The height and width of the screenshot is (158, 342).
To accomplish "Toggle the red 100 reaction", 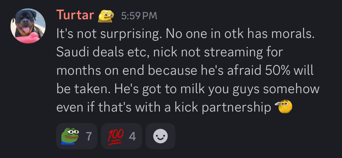I will point(121,136).
